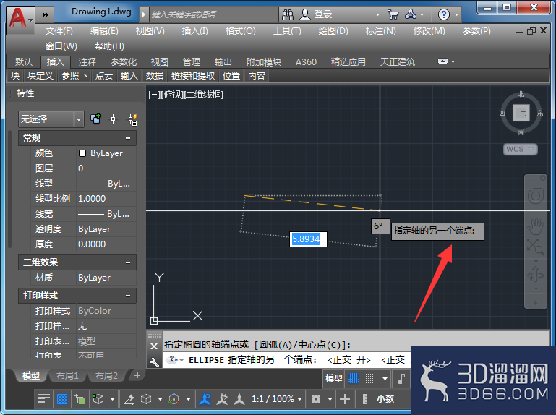The height and width of the screenshot is (415, 556).
Task: Switch to the 布局1 layout tab
Action: coord(67,375)
